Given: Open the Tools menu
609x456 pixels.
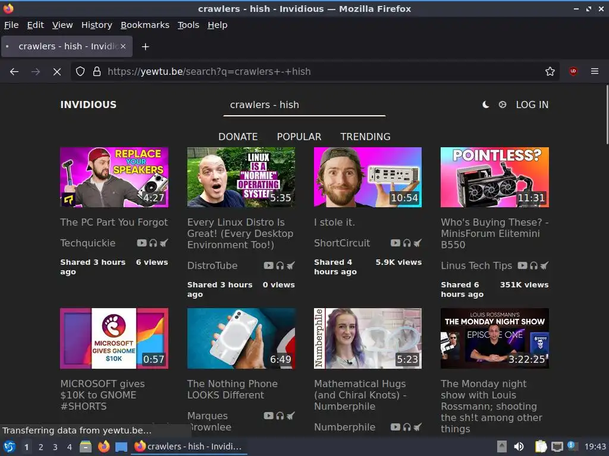Looking at the screenshot, I should [189, 25].
